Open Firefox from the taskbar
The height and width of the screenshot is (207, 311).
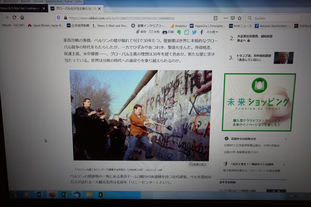coord(52,195)
